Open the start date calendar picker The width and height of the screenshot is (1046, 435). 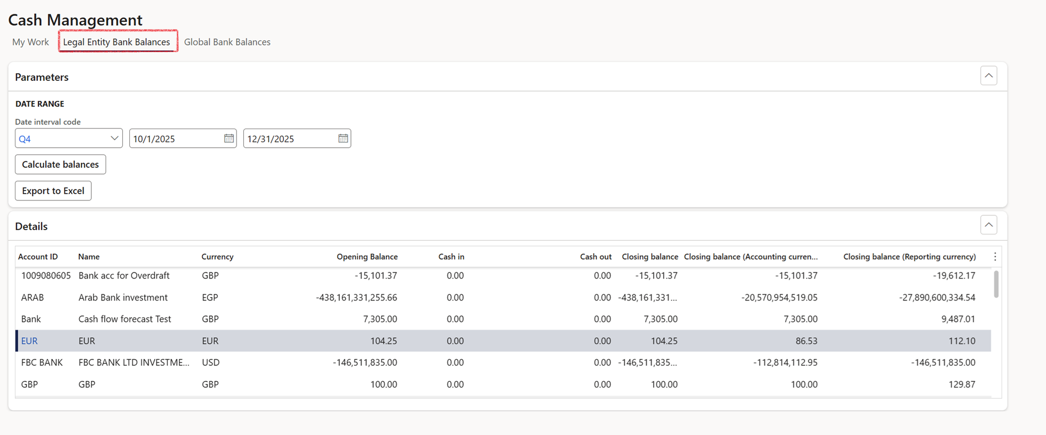click(x=229, y=138)
